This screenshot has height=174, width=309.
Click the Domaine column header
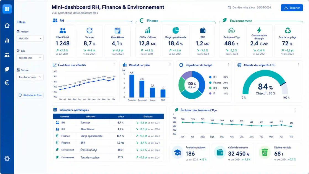coord(65,117)
